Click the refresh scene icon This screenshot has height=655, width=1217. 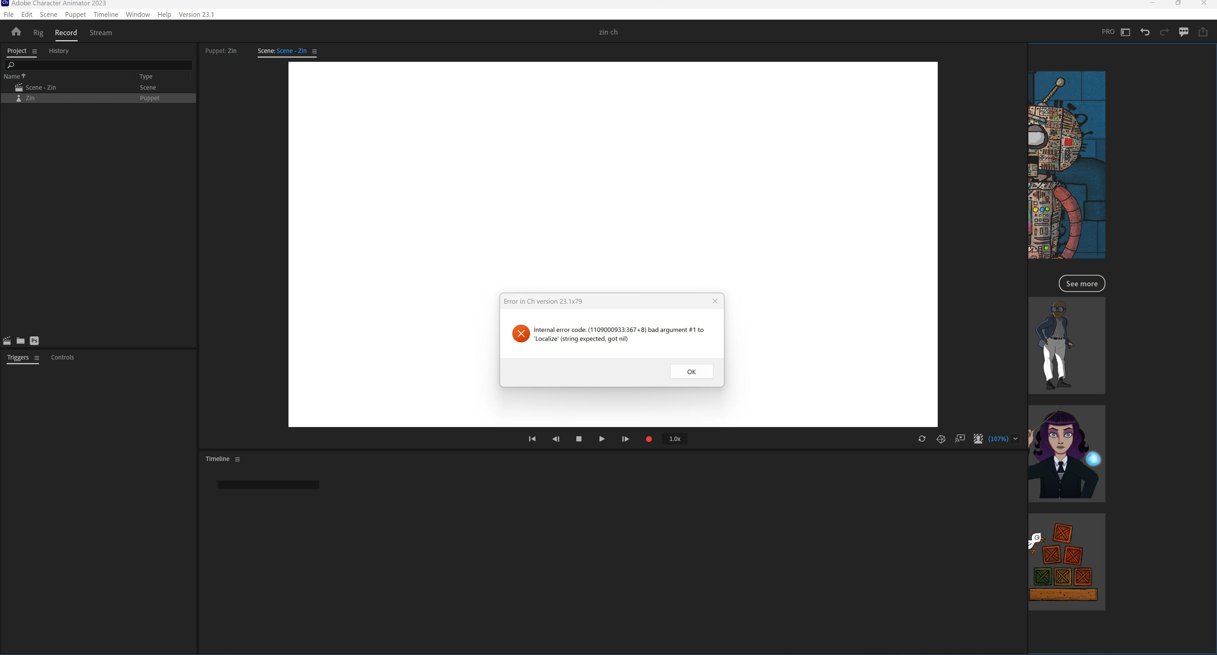coord(922,439)
